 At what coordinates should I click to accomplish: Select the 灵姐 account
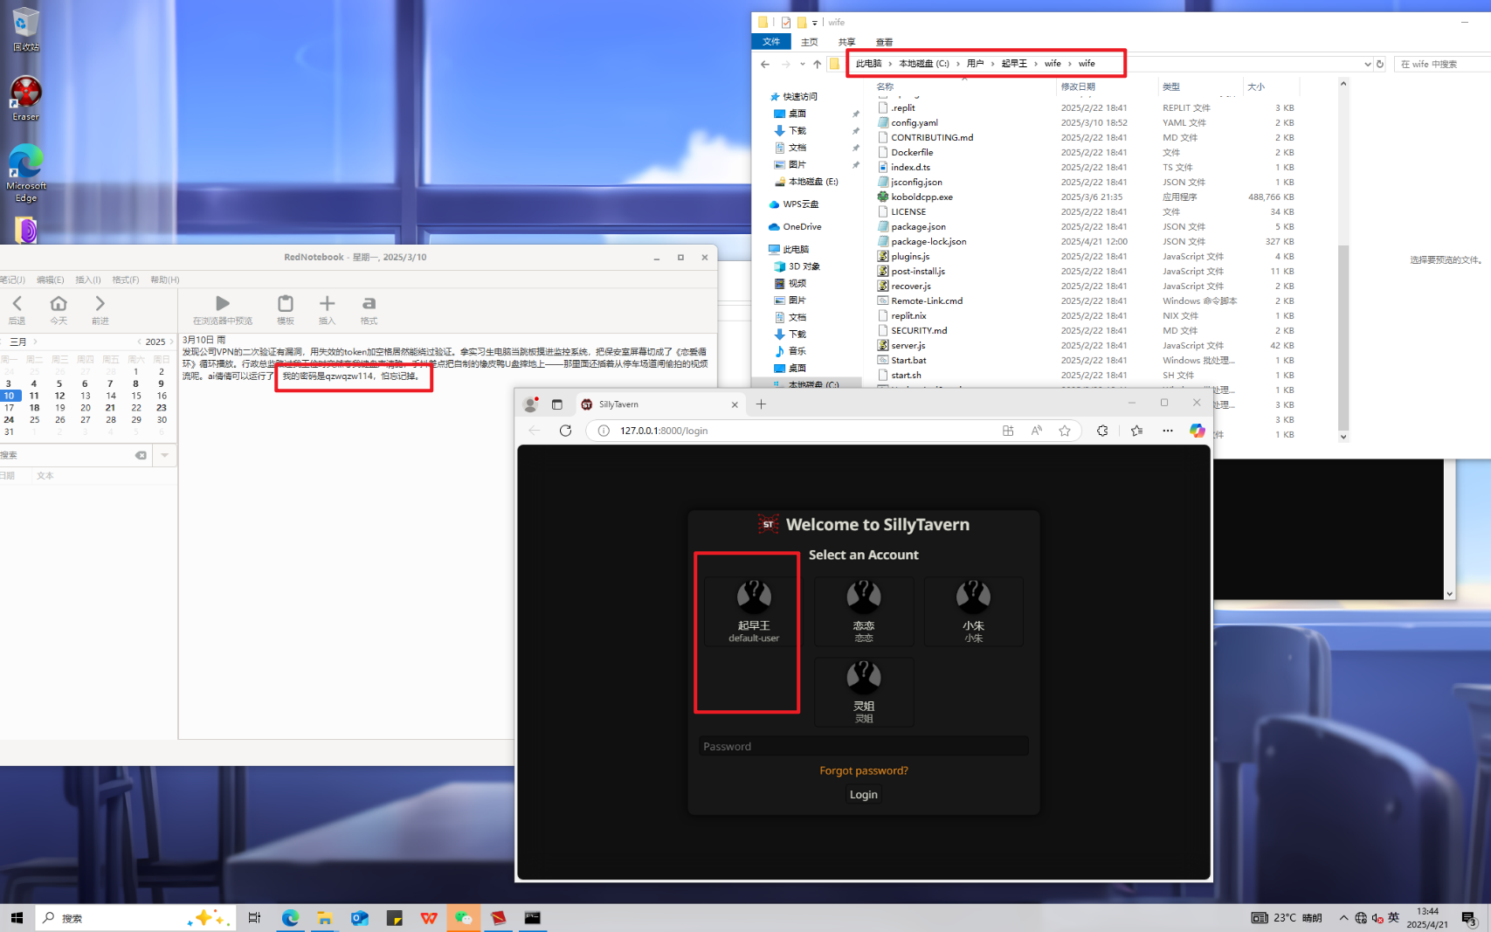coord(864,692)
